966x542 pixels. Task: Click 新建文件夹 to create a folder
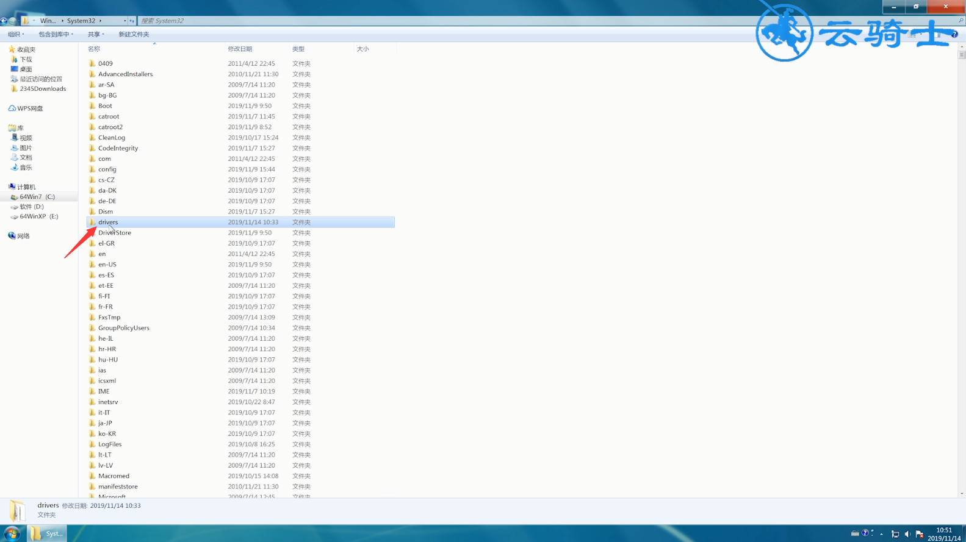[134, 34]
